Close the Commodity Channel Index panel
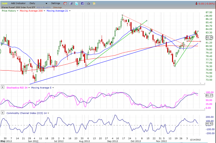 tap(2, 113)
